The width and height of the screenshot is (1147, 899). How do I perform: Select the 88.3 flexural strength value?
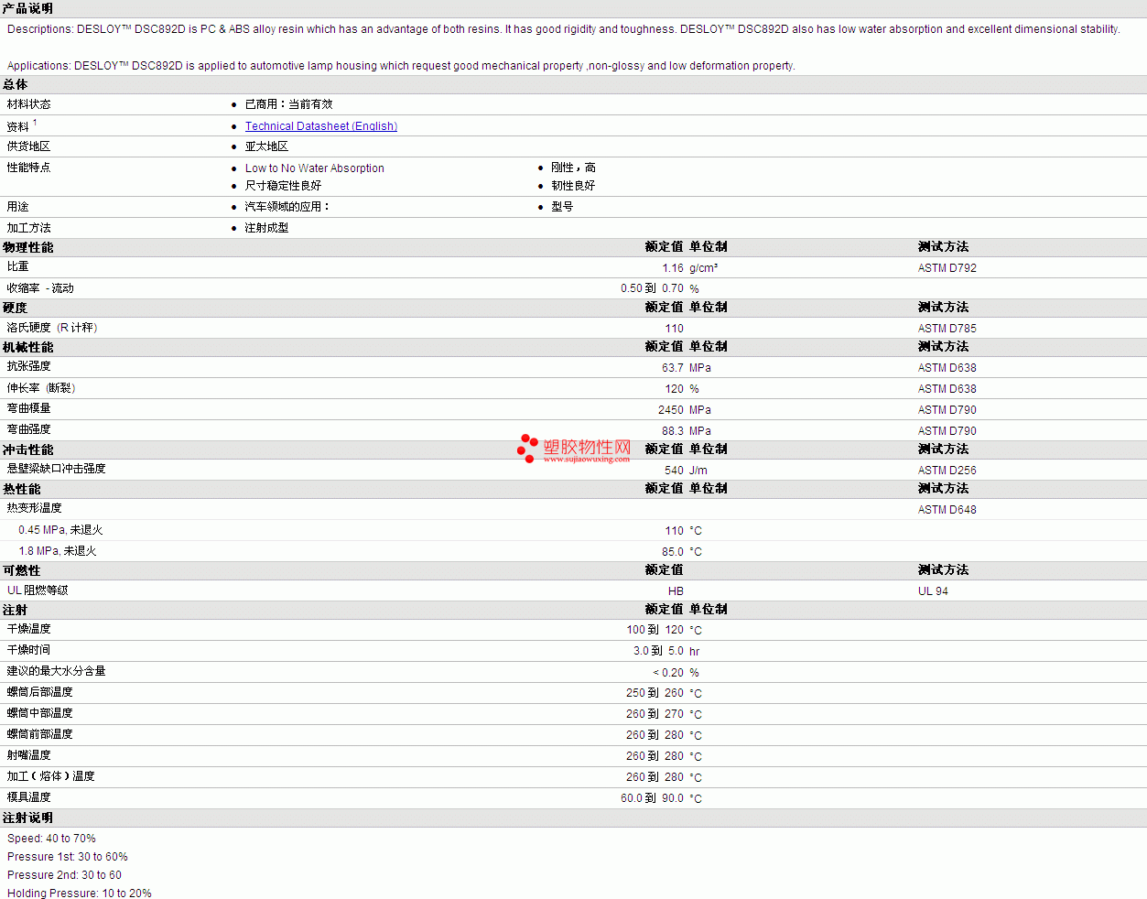coord(673,431)
